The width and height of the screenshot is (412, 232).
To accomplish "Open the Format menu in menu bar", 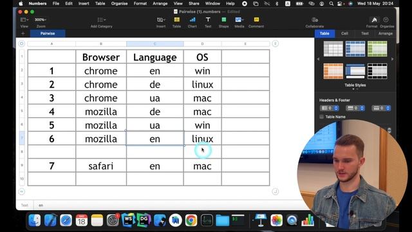I will [x=140, y=3].
